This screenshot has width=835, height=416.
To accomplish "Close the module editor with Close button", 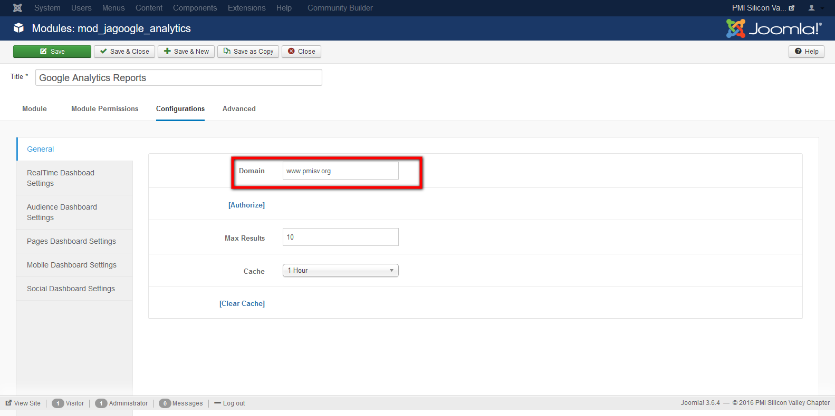I will coord(302,52).
